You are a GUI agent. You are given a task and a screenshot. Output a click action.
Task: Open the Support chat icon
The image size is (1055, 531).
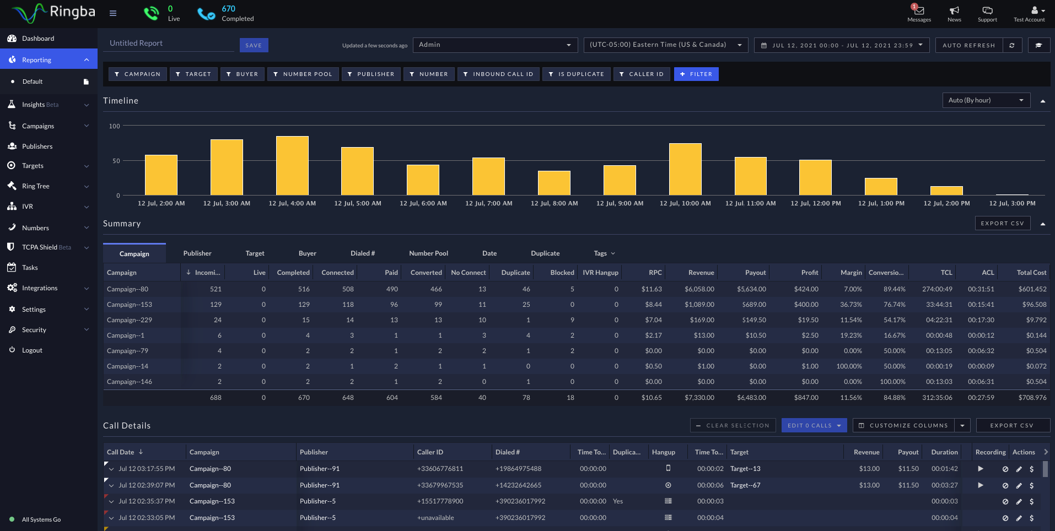987,11
